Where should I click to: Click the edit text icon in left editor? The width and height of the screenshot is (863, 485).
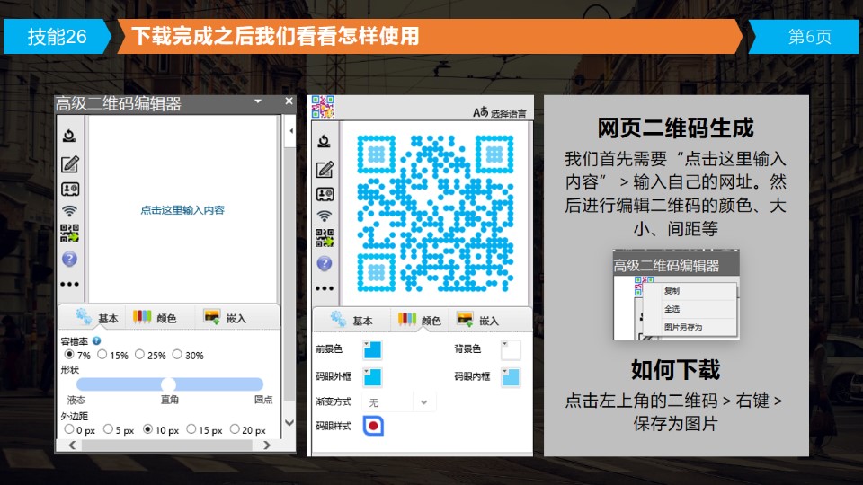coord(69,164)
